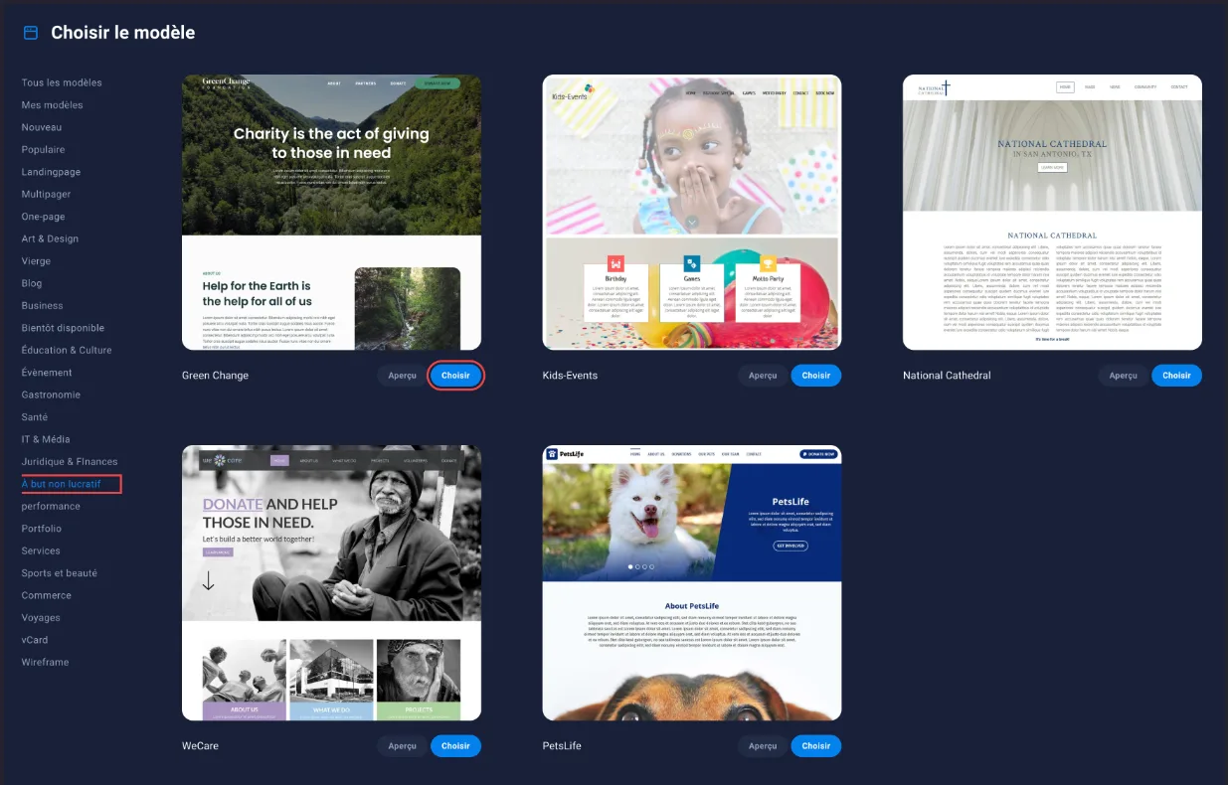This screenshot has width=1228, height=785.
Task: Open Juridique & Finances category
Action: (70, 461)
